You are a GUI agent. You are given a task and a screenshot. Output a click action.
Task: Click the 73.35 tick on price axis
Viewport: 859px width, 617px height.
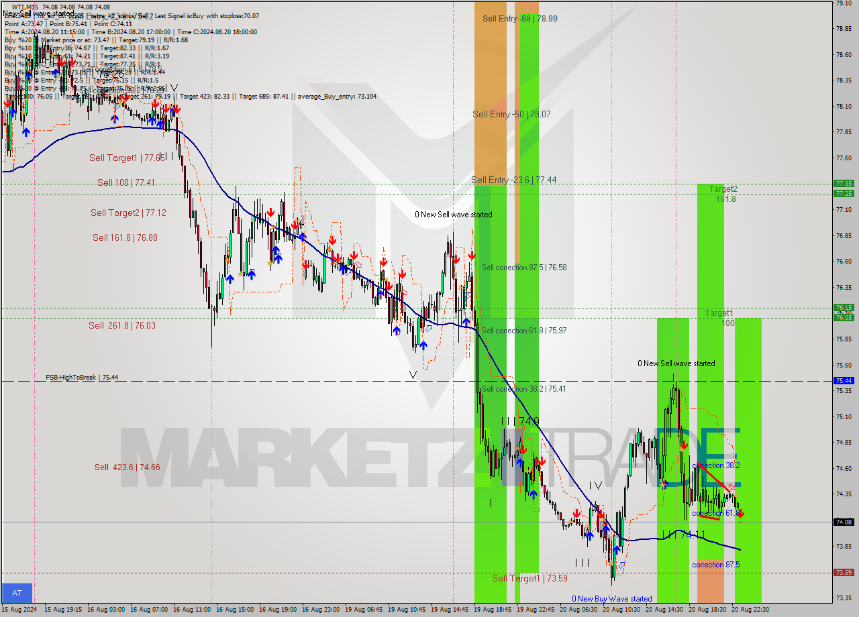pos(844,598)
